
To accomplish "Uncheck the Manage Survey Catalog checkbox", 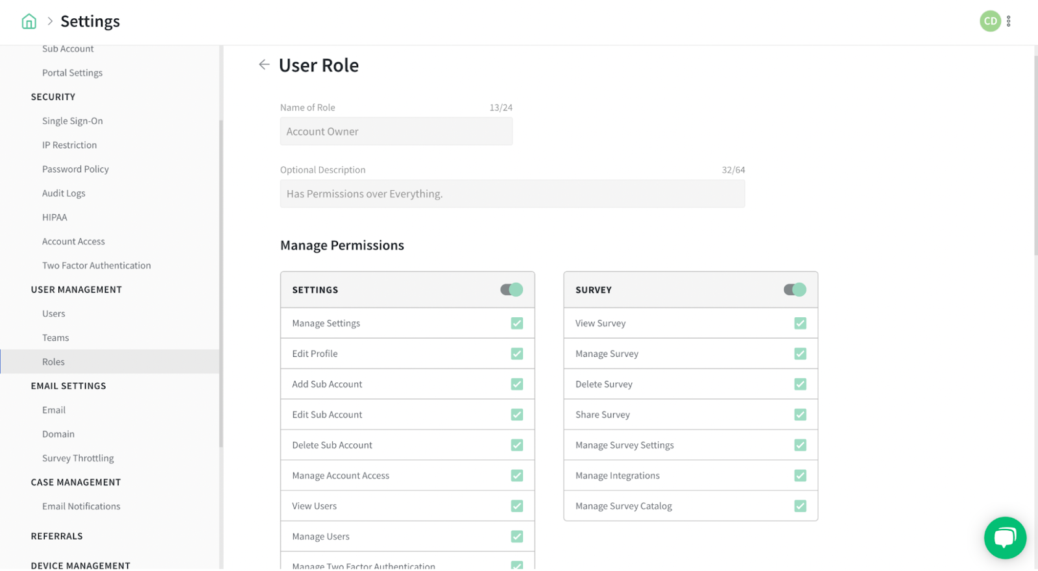I will 801,506.
